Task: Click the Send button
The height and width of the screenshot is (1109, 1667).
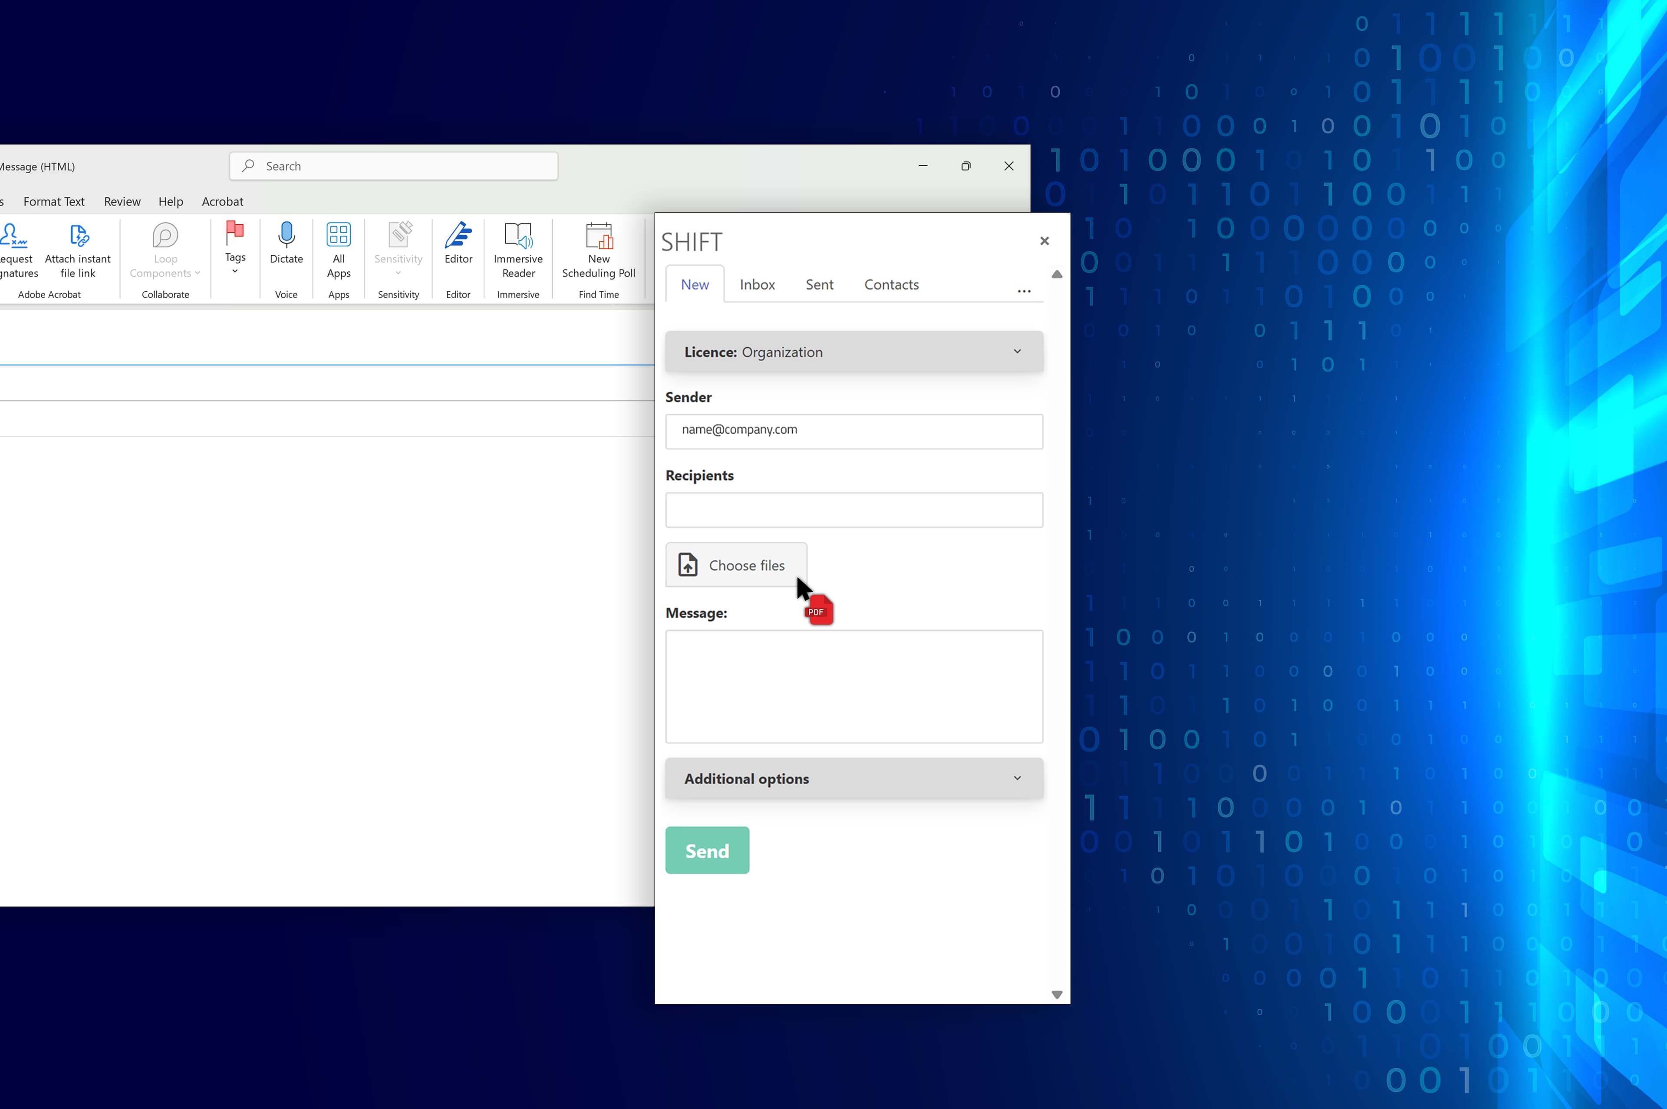Action: 706,850
